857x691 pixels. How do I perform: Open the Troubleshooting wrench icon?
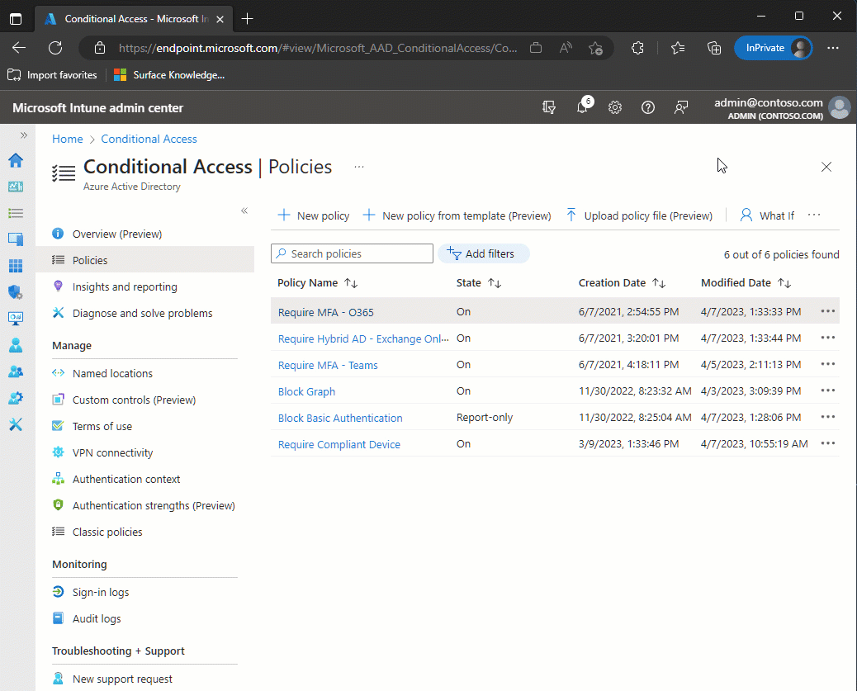click(16, 424)
